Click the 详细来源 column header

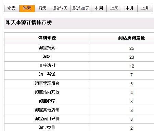47,38
